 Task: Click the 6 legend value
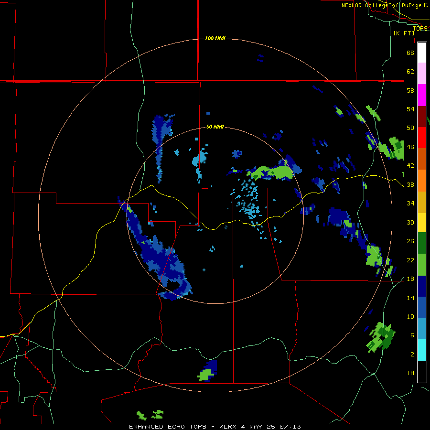point(412,335)
